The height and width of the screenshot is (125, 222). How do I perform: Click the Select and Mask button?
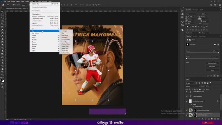coord(212,63)
